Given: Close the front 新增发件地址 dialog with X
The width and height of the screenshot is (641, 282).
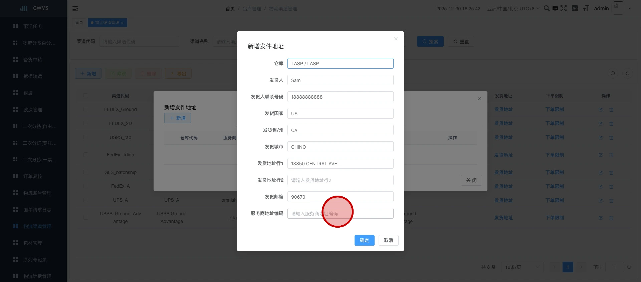Looking at the screenshot, I should click(396, 39).
